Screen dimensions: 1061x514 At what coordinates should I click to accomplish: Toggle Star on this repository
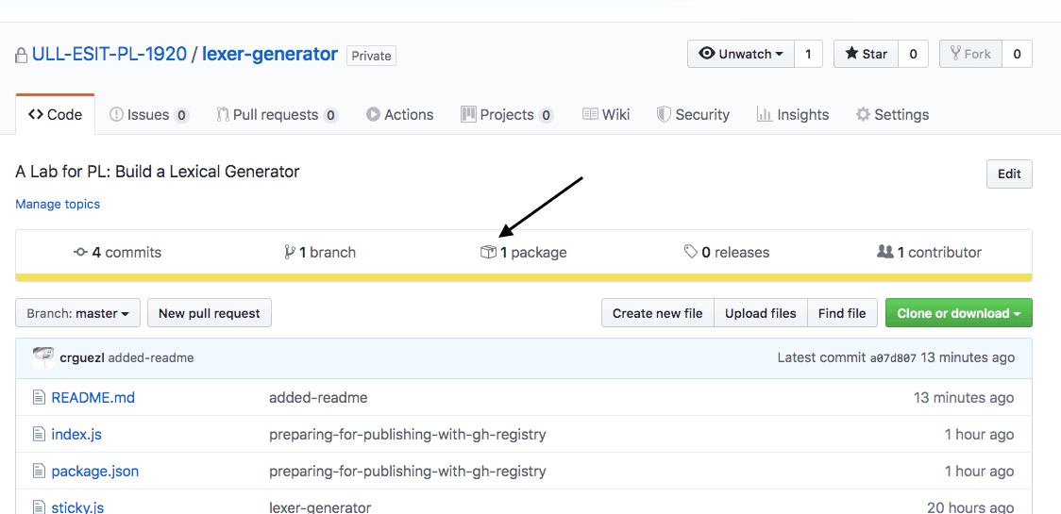pos(866,54)
